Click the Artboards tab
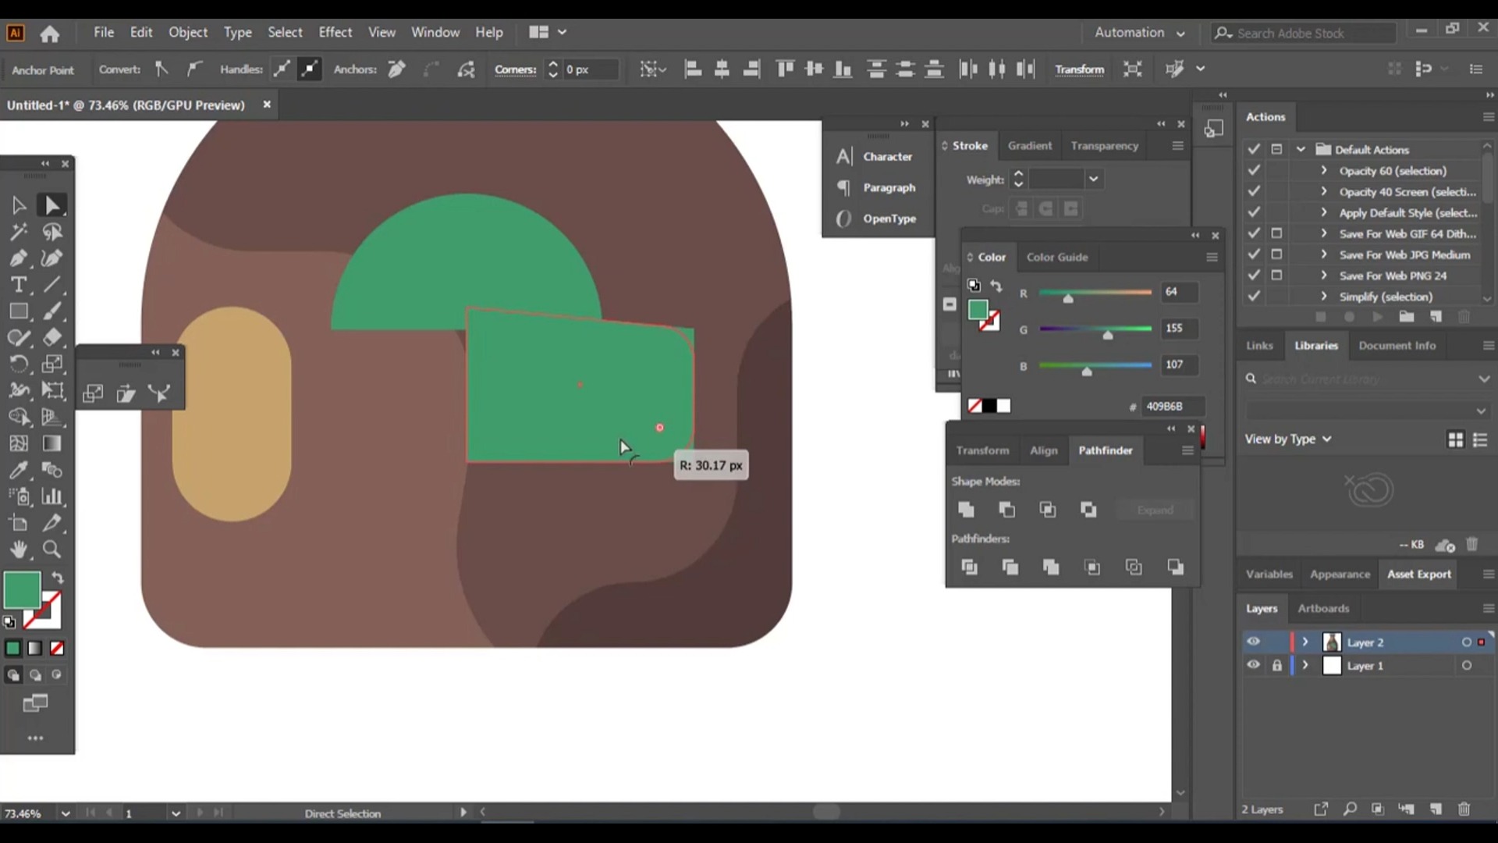The height and width of the screenshot is (843, 1498). click(1324, 608)
